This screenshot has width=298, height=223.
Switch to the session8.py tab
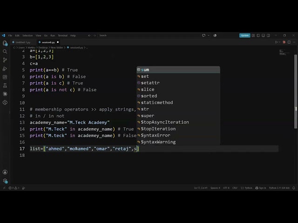pos(48,42)
